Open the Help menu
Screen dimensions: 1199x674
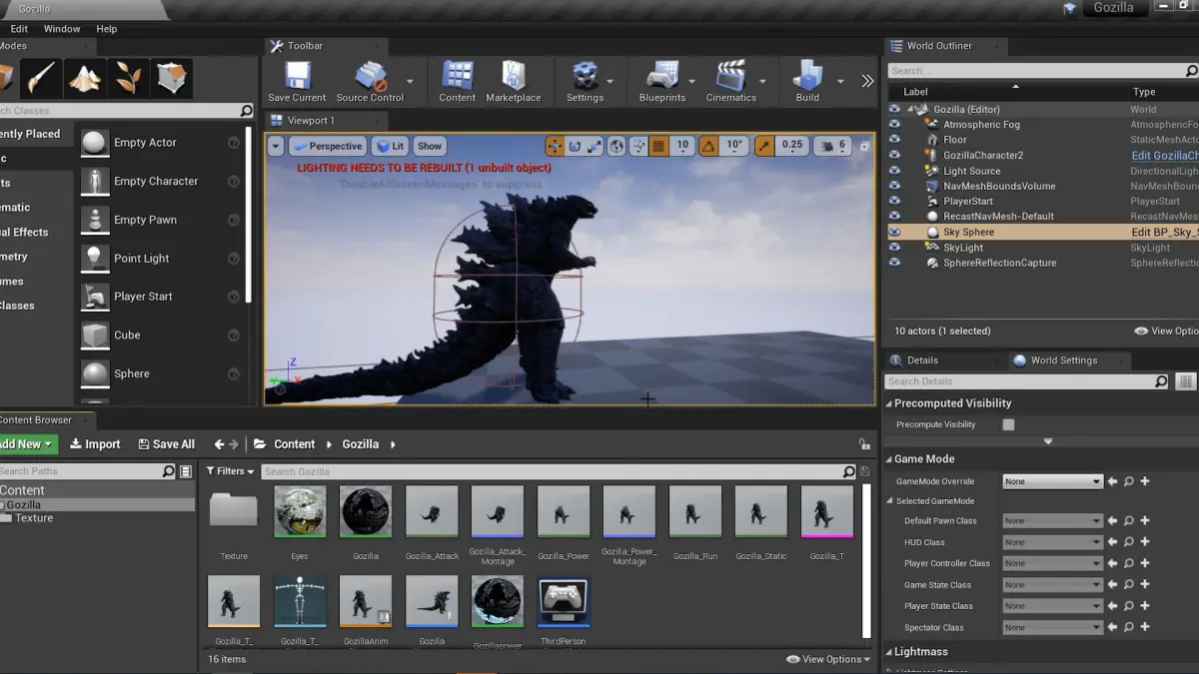pyautogui.click(x=107, y=29)
